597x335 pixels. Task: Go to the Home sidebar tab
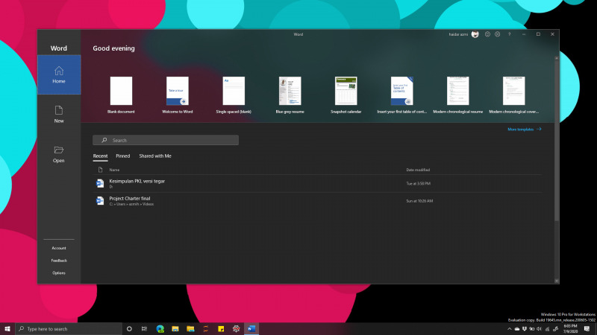click(x=59, y=75)
